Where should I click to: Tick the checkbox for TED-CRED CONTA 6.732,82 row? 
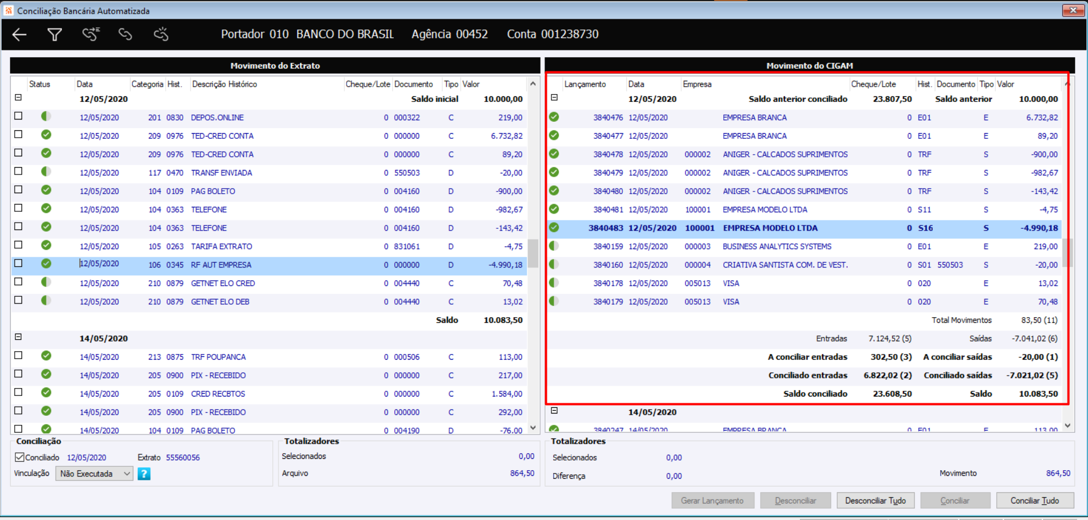(x=19, y=134)
